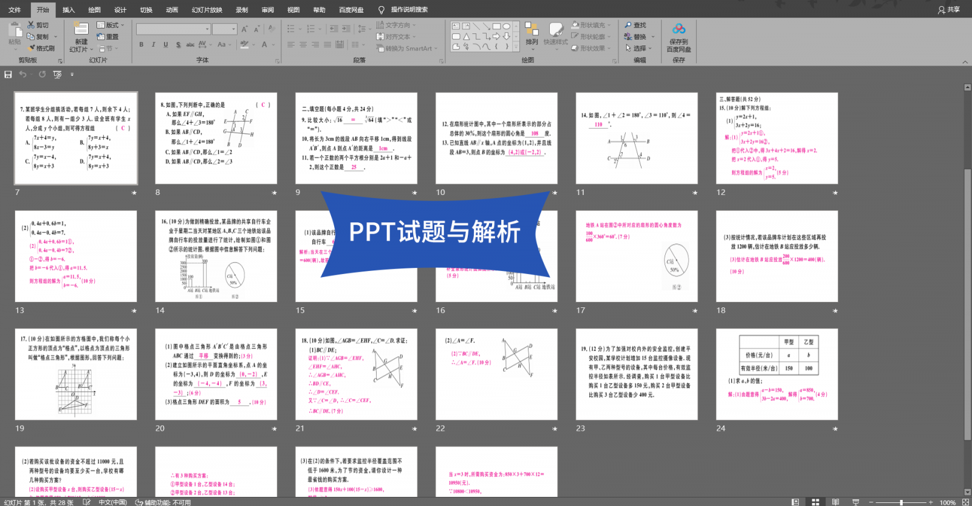Click Save to Baidu Netdisk (保存到百度网盘) icon

pos(679,29)
